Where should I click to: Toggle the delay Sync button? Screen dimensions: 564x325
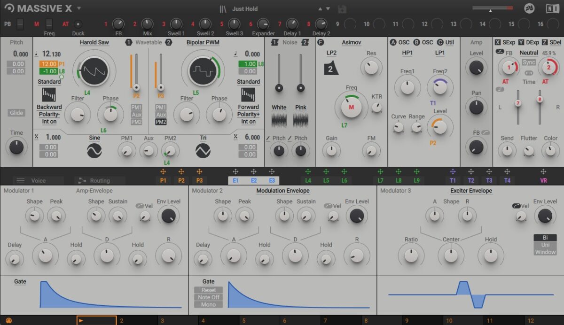[529, 62]
